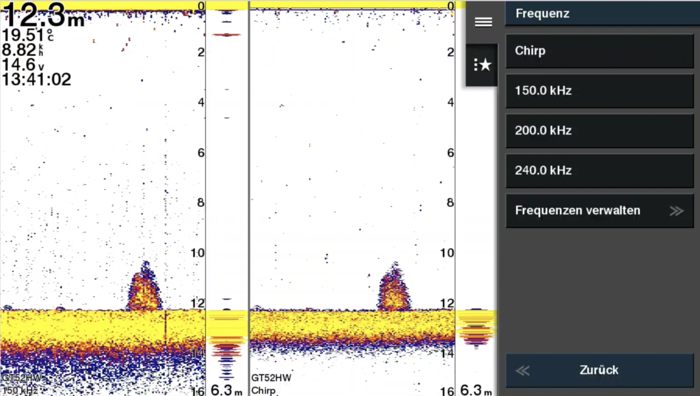Set frequency to 240.0 kHz

click(x=599, y=170)
